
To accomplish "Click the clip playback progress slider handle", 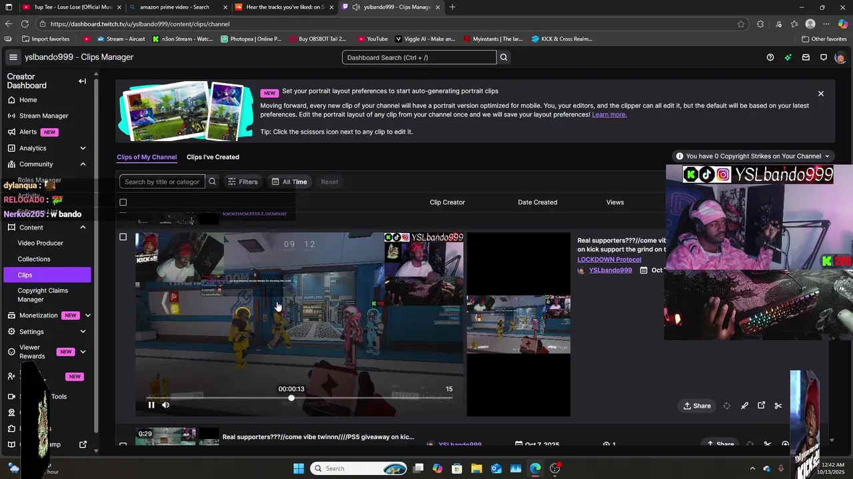I will click(x=291, y=398).
